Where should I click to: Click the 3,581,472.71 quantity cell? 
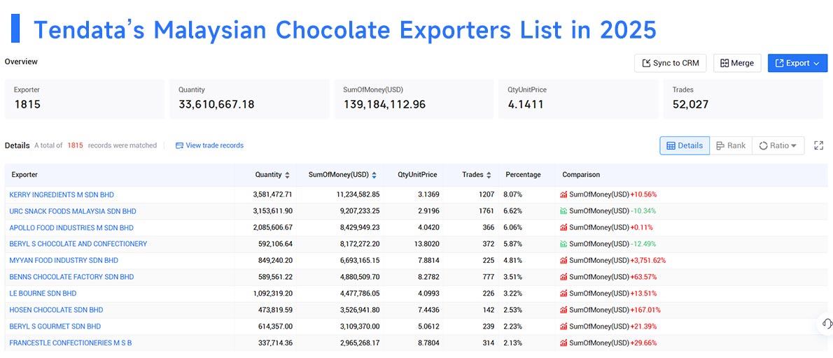tap(272, 194)
